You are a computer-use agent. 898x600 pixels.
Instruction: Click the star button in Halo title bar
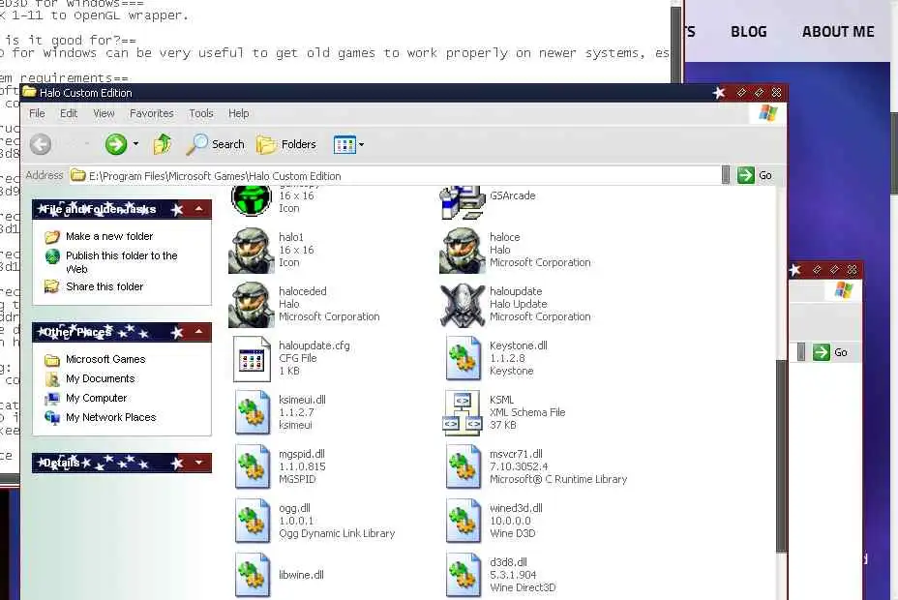(x=719, y=93)
